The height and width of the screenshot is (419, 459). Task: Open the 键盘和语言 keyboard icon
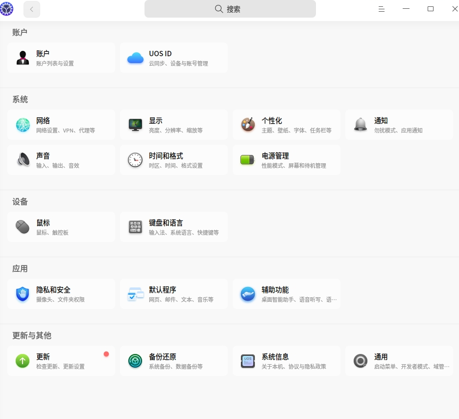(x=135, y=227)
